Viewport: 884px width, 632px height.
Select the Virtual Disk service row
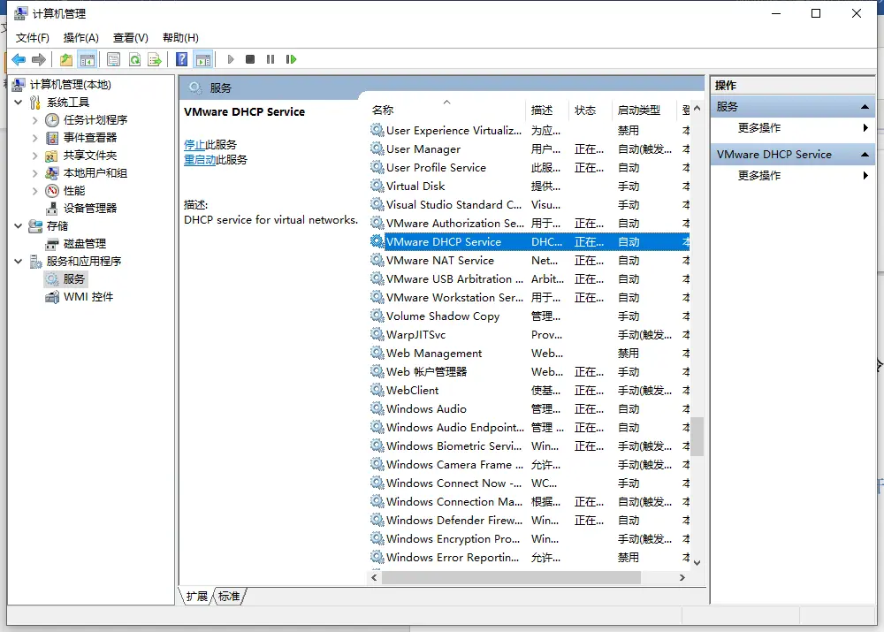point(529,186)
